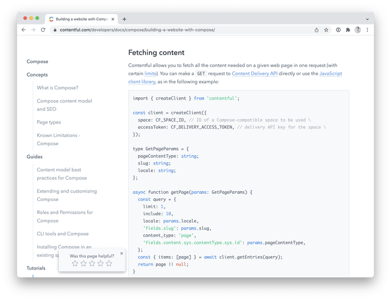Click the URL address bar
Image resolution: width=391 pixels, height=300 pixels.
[169, 30]
